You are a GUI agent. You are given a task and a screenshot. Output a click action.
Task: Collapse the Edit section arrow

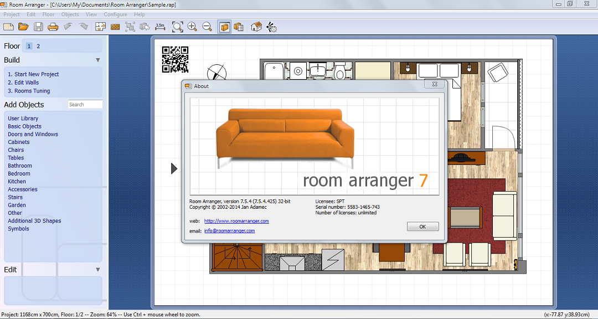click(x=97, y=270)
